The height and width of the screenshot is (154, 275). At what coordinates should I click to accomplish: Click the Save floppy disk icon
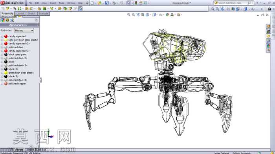coord(107,3)
